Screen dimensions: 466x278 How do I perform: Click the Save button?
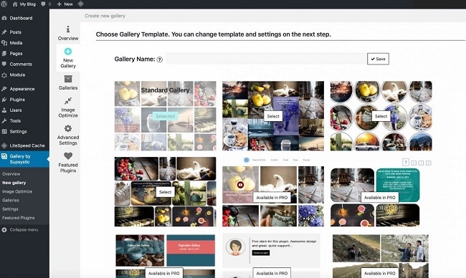378,59
